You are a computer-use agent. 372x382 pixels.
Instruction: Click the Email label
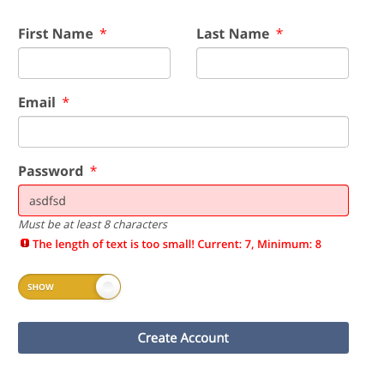coord(37,102)
